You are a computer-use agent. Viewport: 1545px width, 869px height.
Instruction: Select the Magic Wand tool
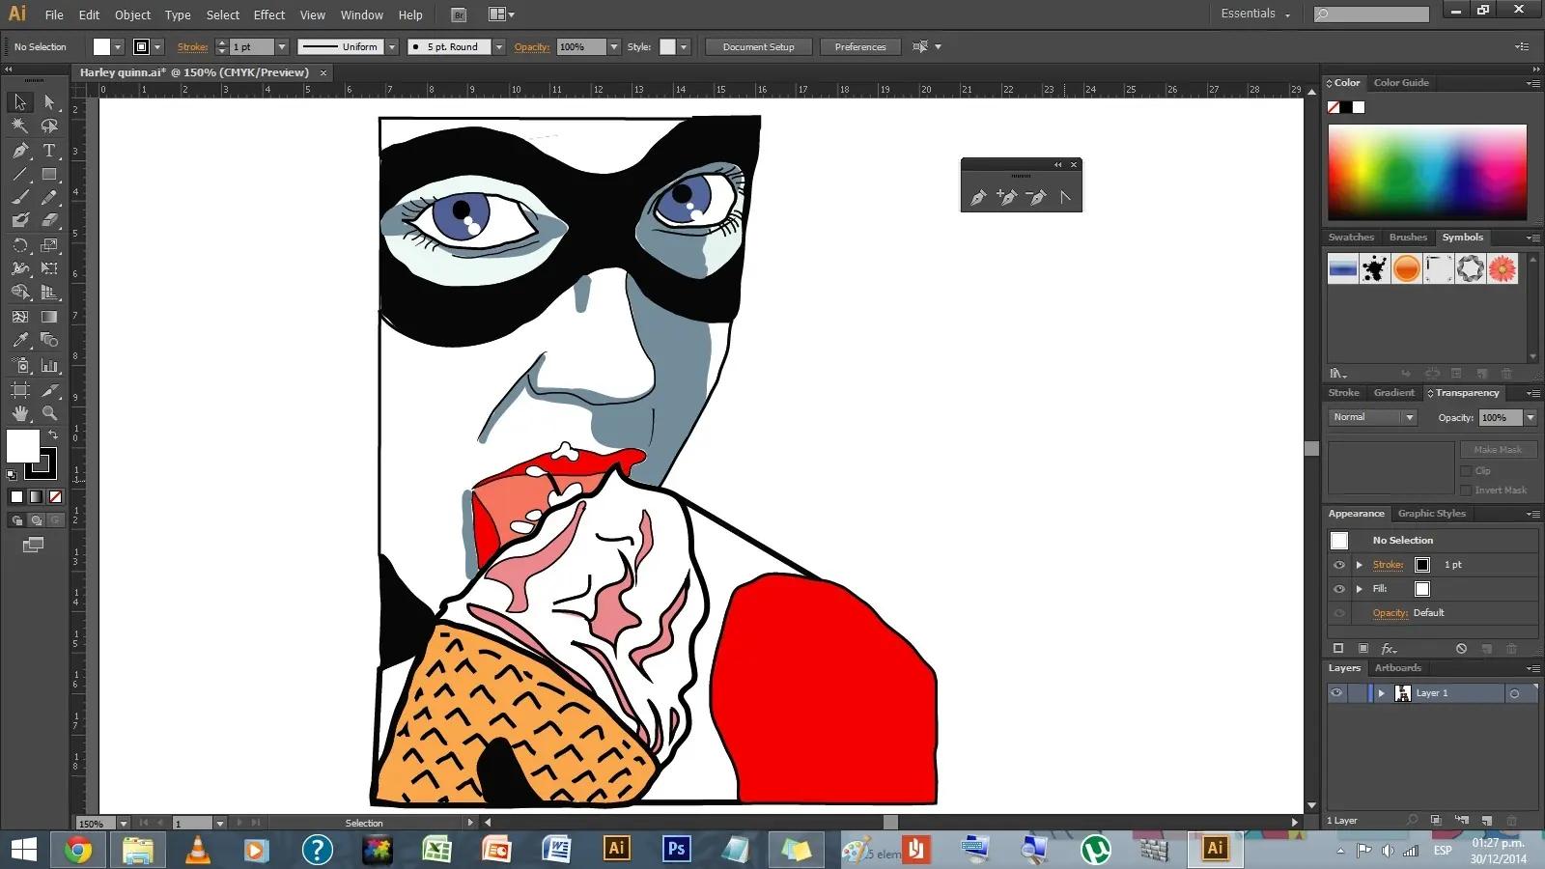(x=20, y=126)
